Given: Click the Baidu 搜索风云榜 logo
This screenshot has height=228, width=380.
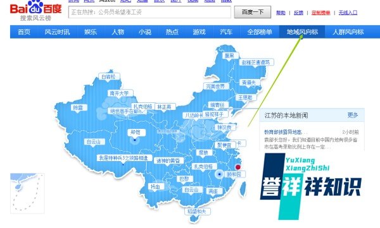Looking at the screenshot, I should pyautogui.click(x=35, y=11).
